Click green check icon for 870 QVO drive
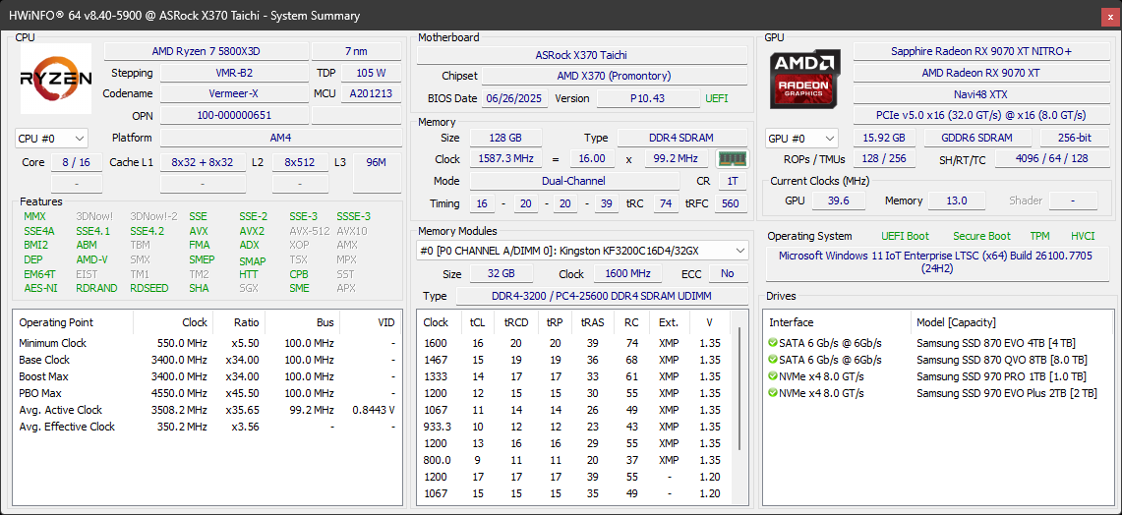1122x515 pixels. click(773, 360)
